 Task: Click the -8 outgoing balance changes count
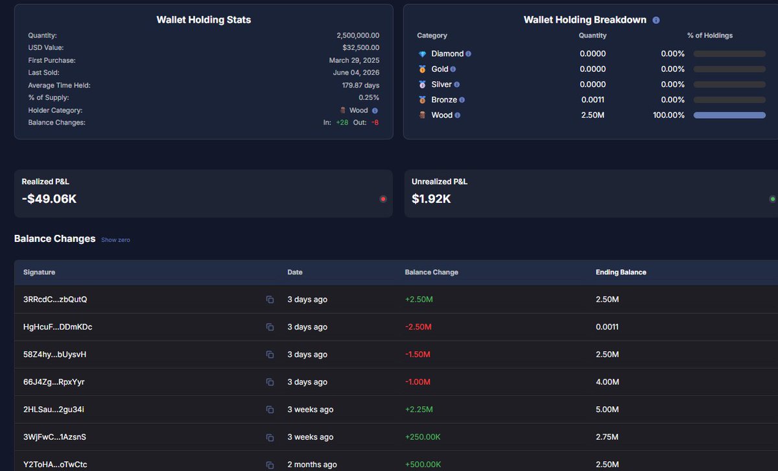[x=375, y=123]
